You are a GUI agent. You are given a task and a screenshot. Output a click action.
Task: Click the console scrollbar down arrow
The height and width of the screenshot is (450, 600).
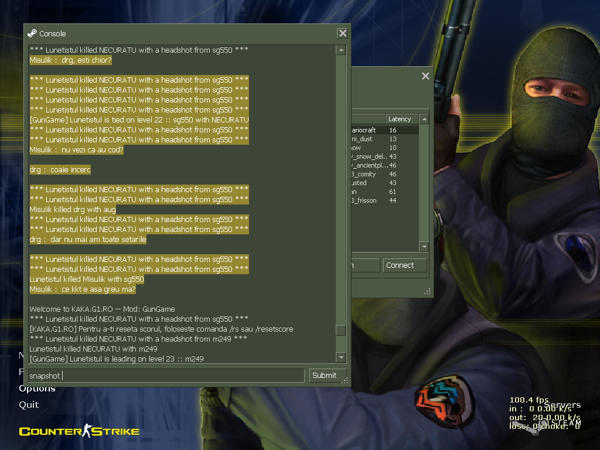tap(340, 357)
